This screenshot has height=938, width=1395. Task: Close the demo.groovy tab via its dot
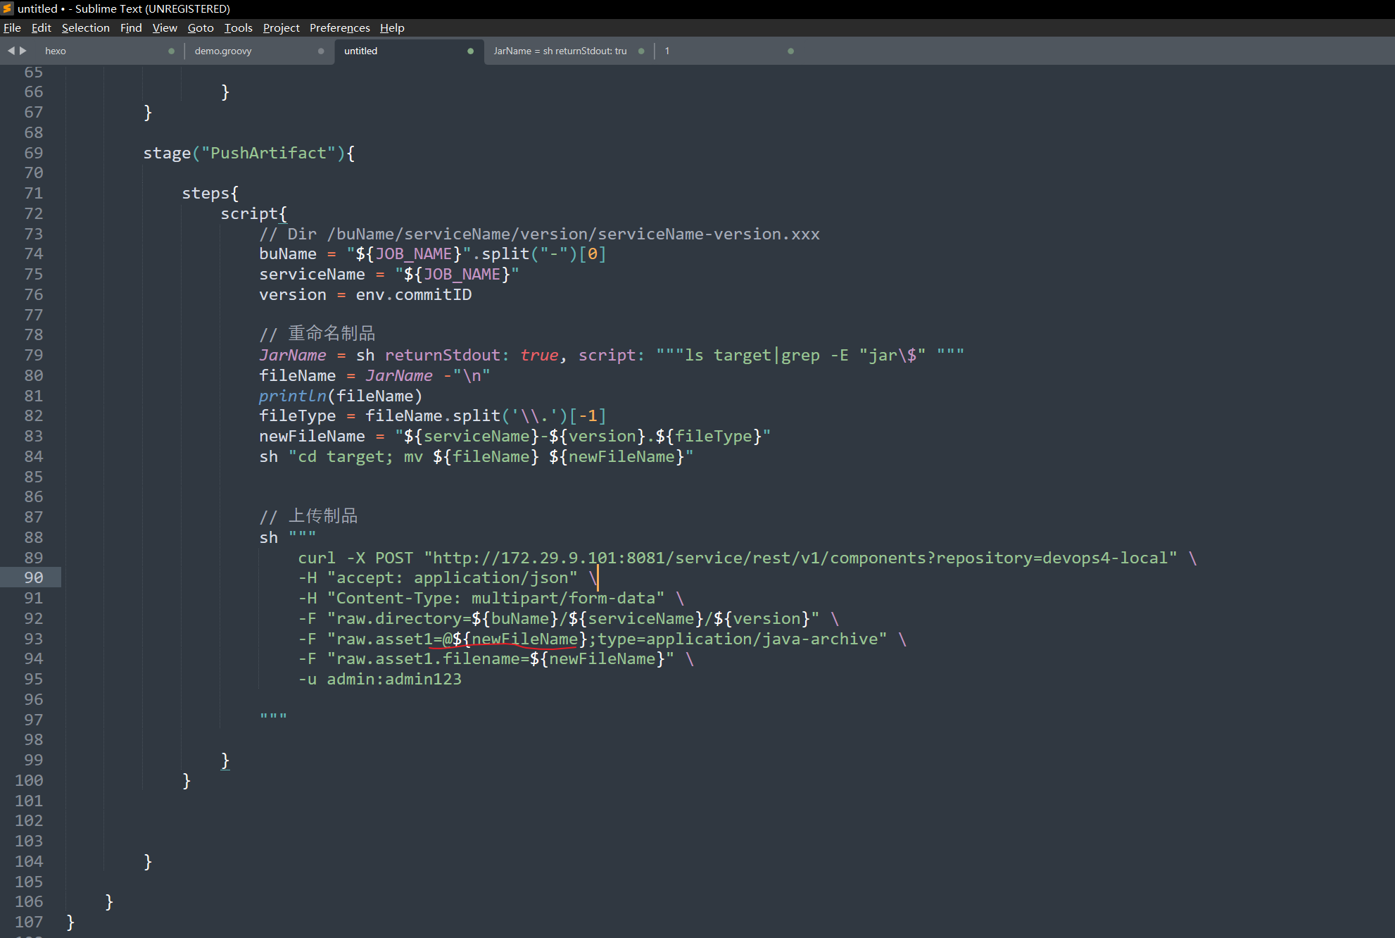click(x=321, y=51)
